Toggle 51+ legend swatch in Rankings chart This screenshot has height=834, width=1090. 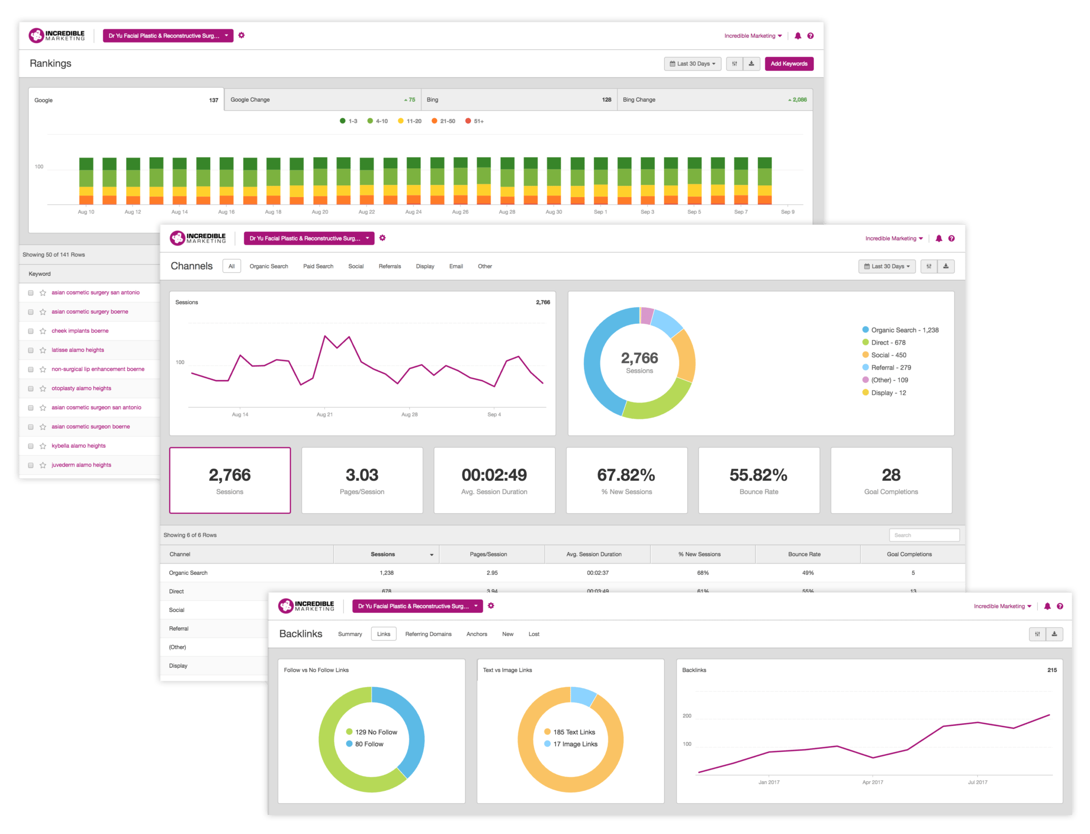pyautogui.click(x=468, y=121)
